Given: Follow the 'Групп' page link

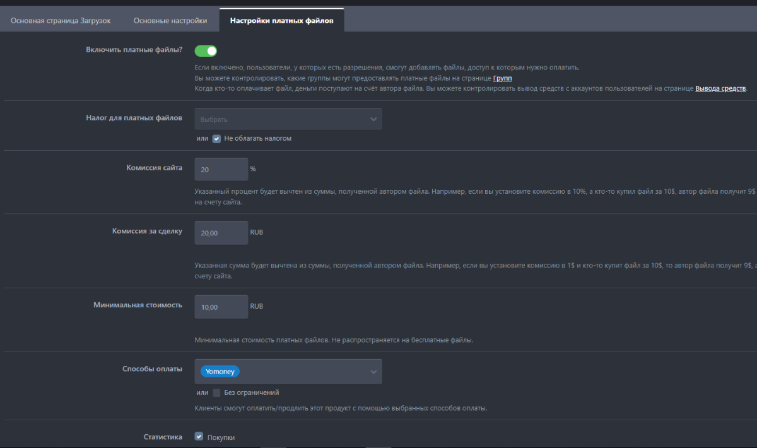Looking at the screenshot, I should click(x=502, y=78).
